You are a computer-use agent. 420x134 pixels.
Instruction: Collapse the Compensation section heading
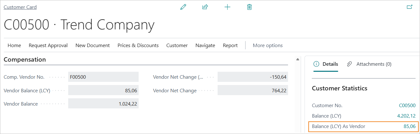pyautogui.click(x=25, y=59)
